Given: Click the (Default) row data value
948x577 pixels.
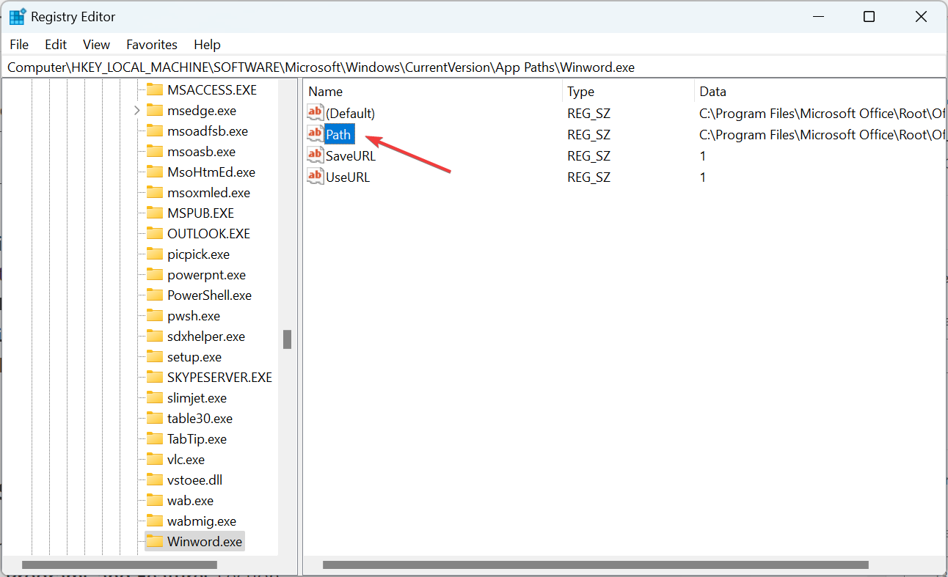Looking at the screenshot, I should (822, 114).
